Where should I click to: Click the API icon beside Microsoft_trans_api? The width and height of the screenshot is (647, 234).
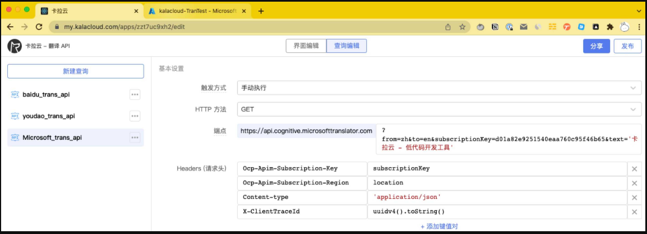point(15,138)
